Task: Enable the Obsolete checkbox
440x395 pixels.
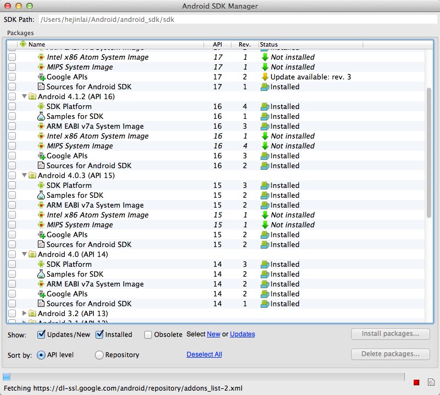Action: tap(148, 335)
